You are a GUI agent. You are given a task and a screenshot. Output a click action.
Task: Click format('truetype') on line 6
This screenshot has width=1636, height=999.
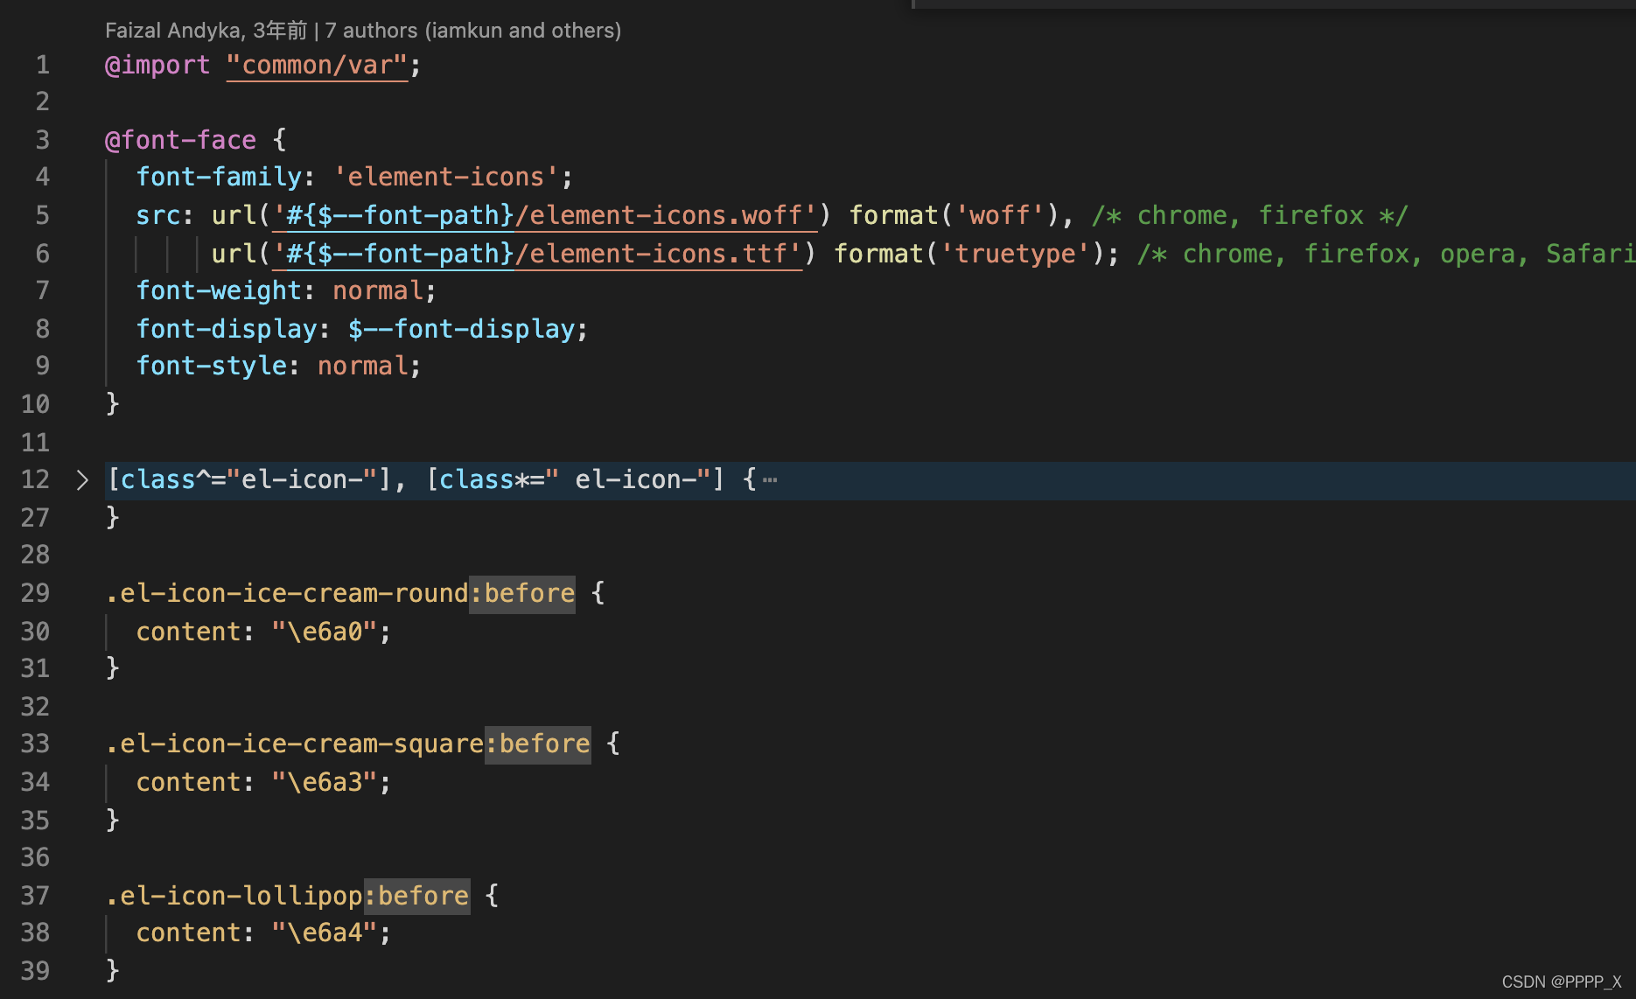coord(969,254)
